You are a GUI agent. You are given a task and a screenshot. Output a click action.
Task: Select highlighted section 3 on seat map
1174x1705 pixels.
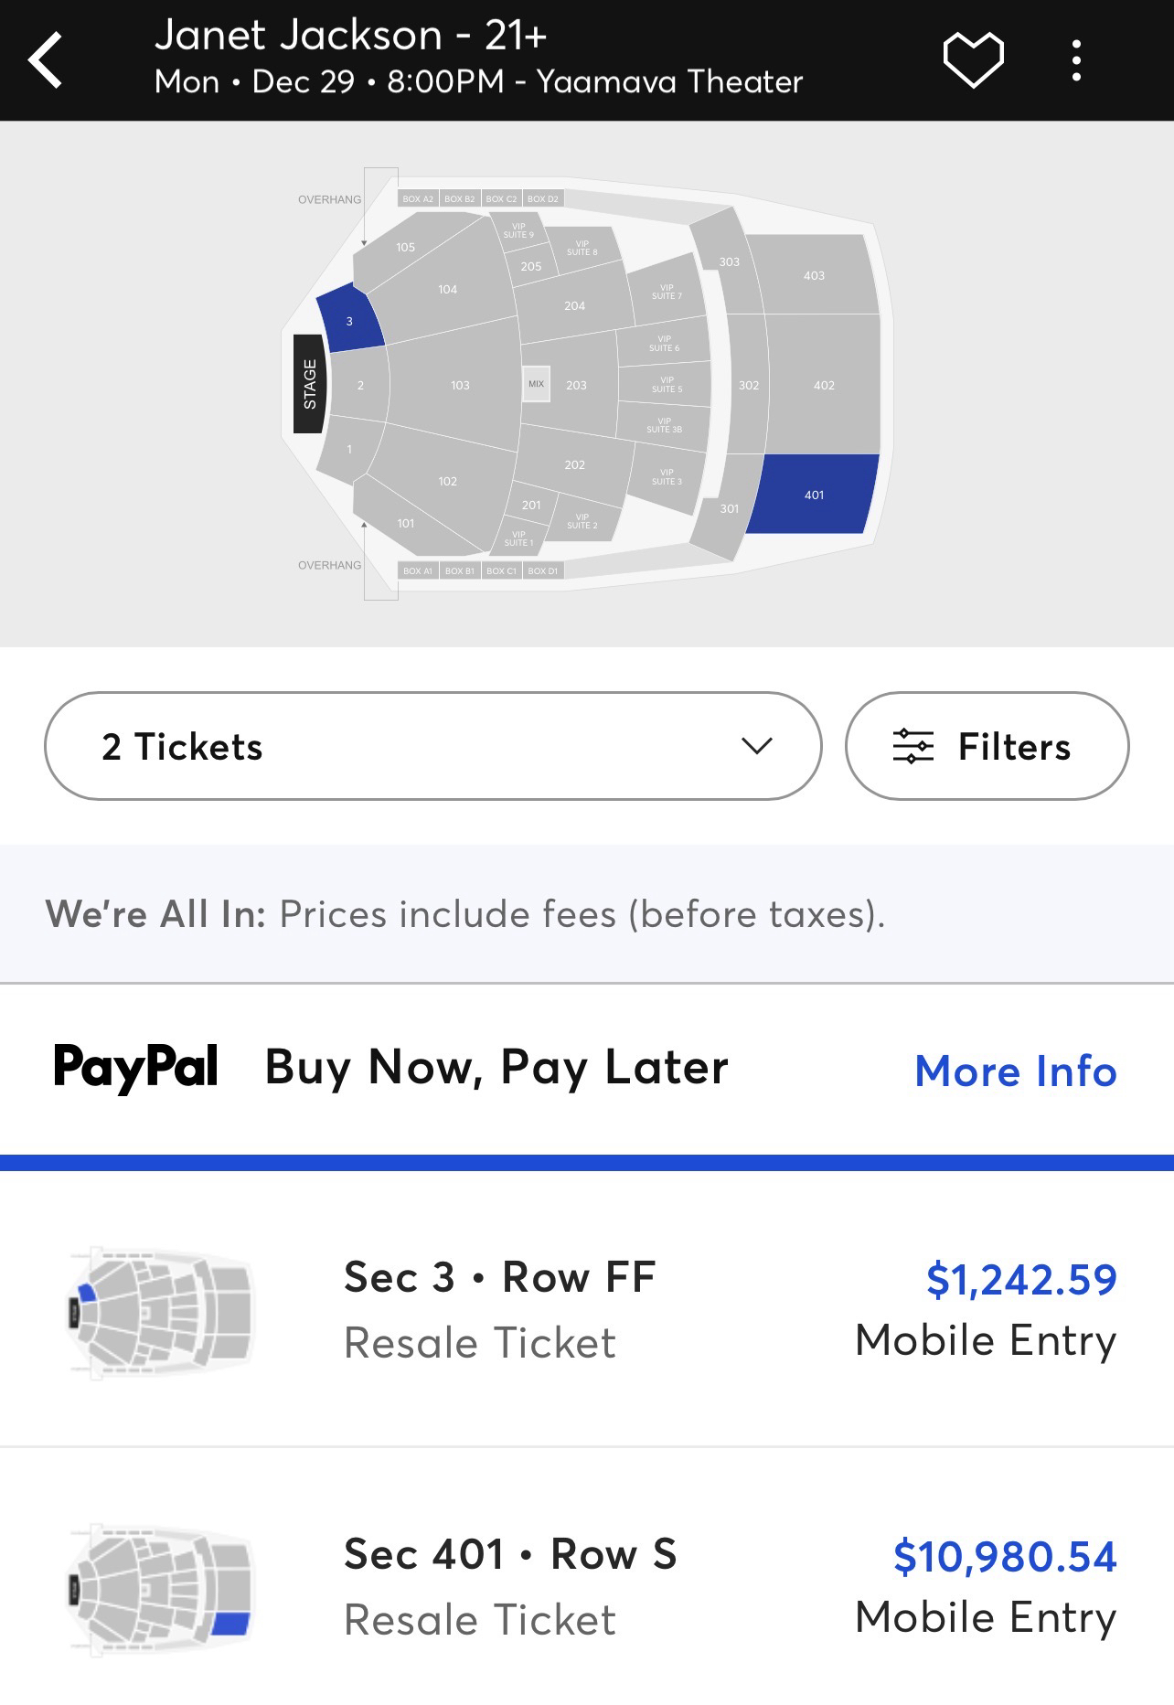[x=349, y=319]
